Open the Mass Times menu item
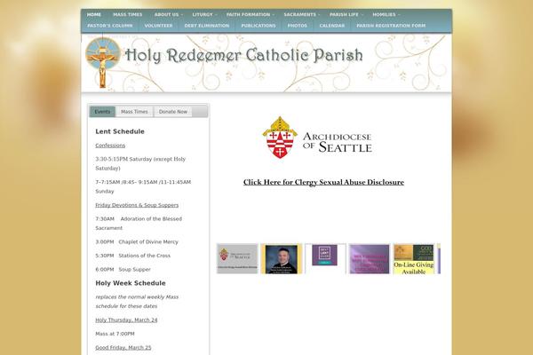Viewport: 533px width, 355px height. pyautogui.click(x=127, y=14)
